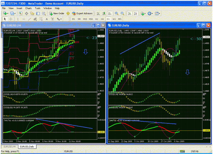Open the Data Window crosshair-target icon
The image size is (213, 154).
27,13
